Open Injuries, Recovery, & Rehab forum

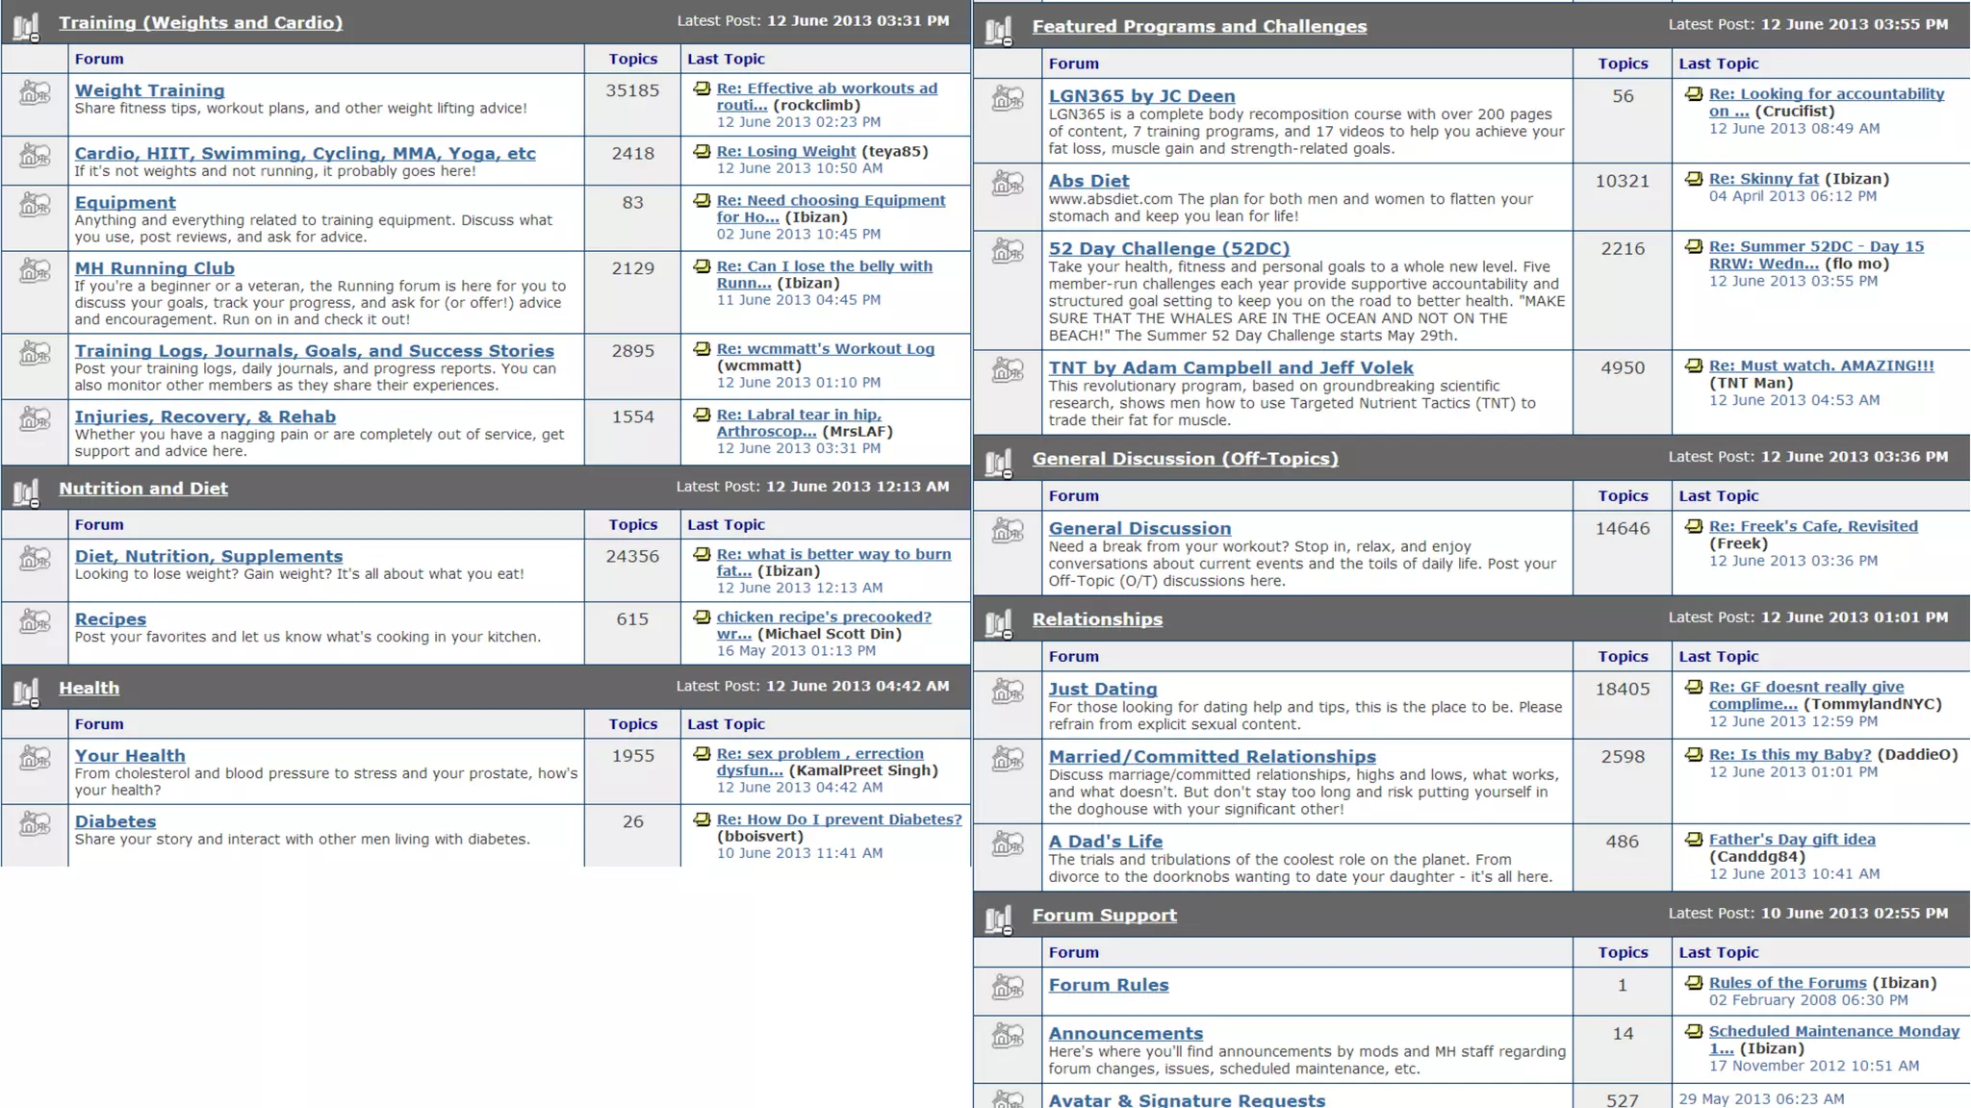click(205, 416)
